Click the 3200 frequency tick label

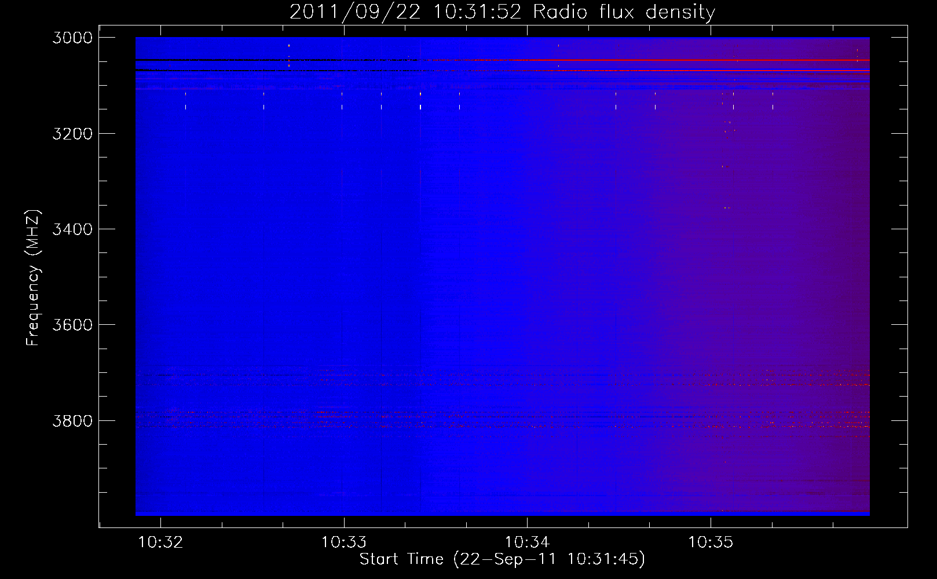click(x=72, y=134)
